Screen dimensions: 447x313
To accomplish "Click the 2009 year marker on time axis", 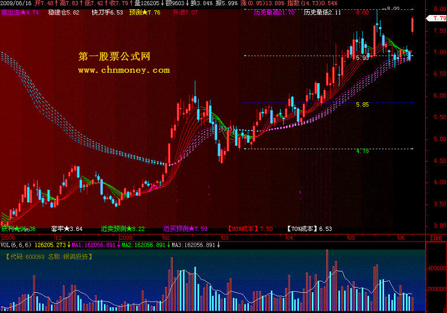I will point(126,238).
